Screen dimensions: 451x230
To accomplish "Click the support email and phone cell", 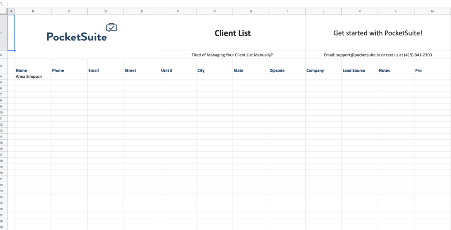I will pyautogui.click(x=378, y=55).
